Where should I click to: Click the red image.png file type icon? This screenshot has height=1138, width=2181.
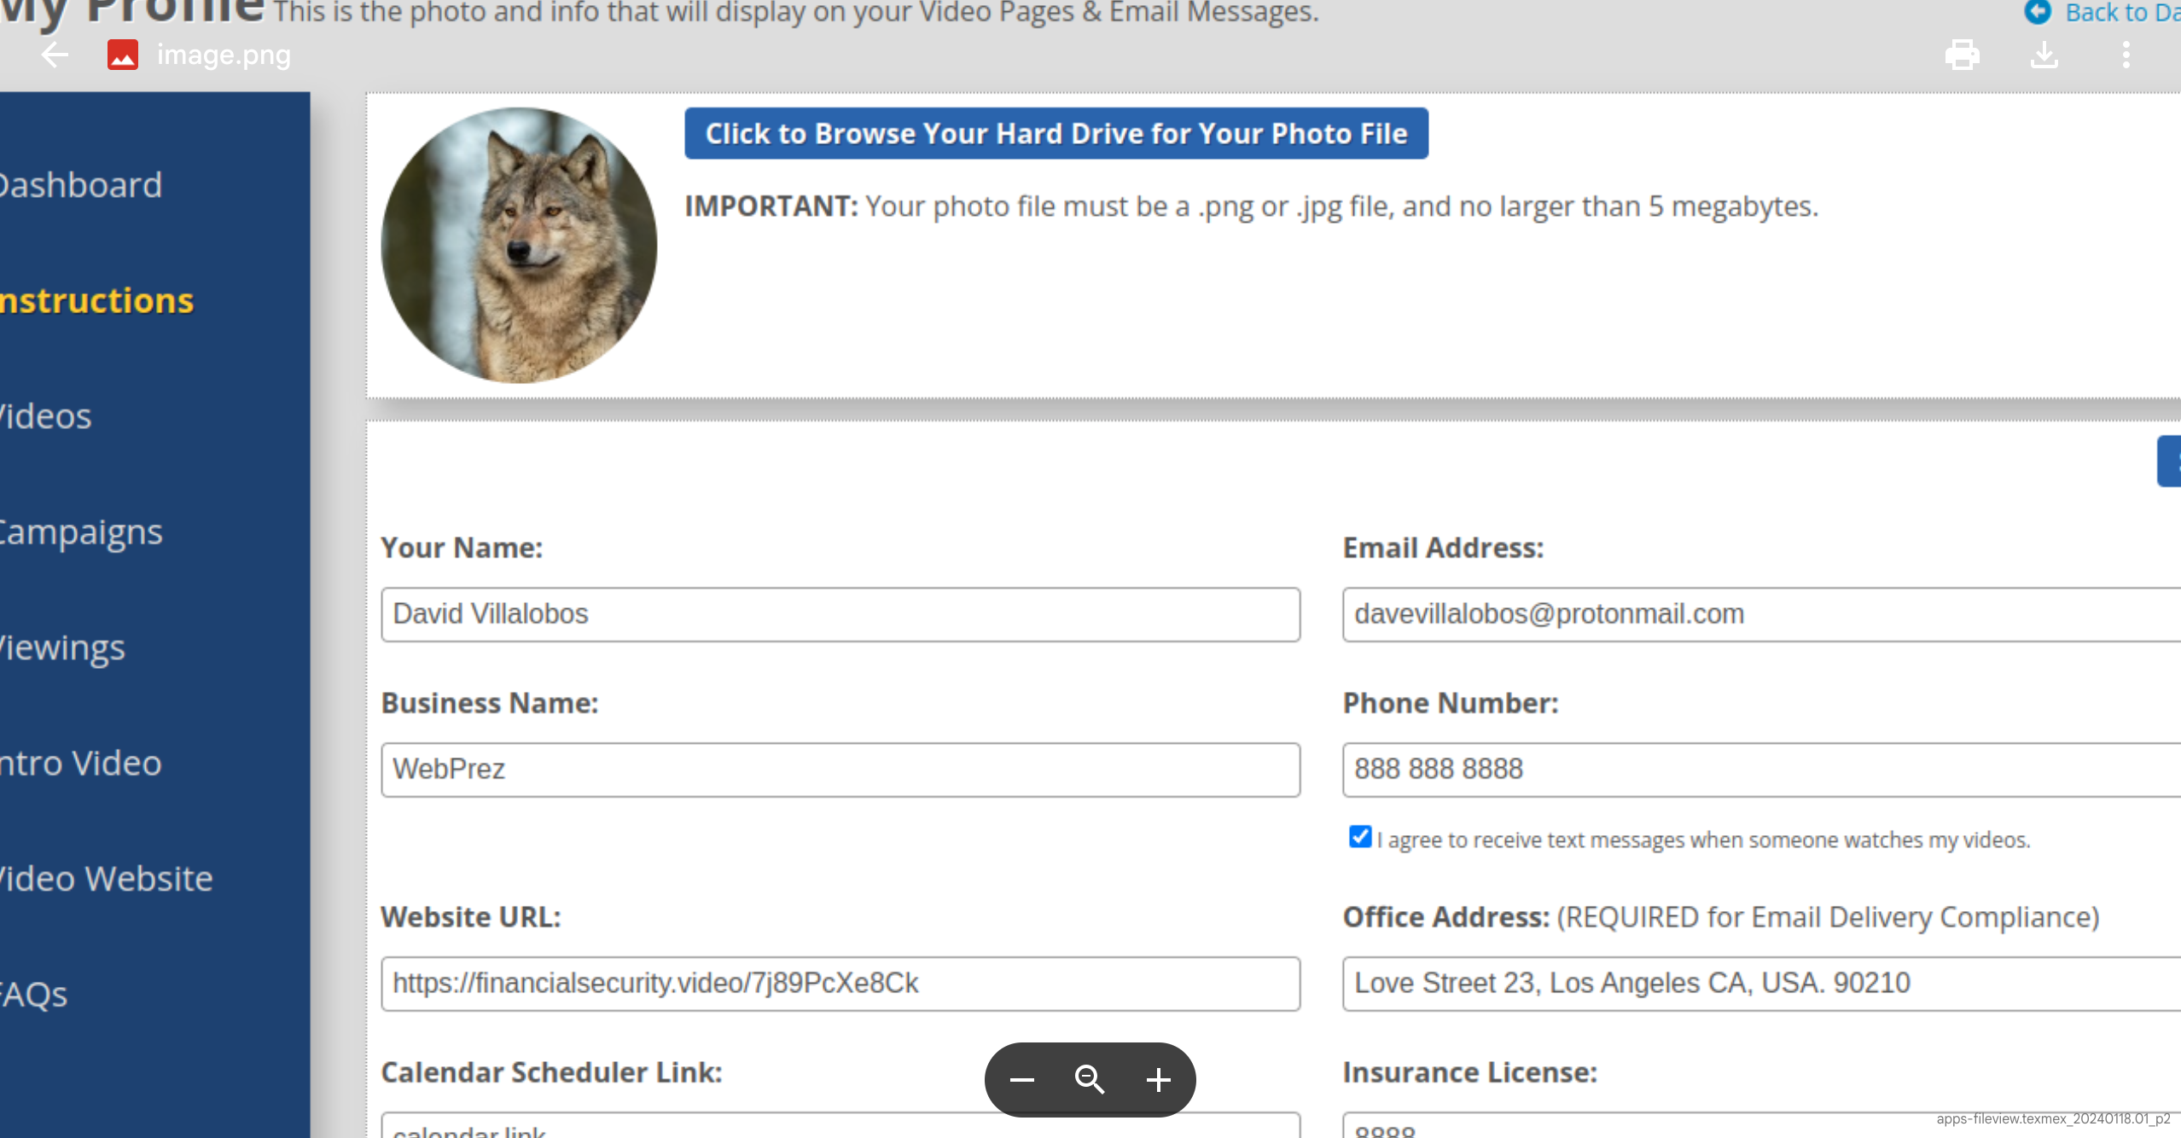123,55
